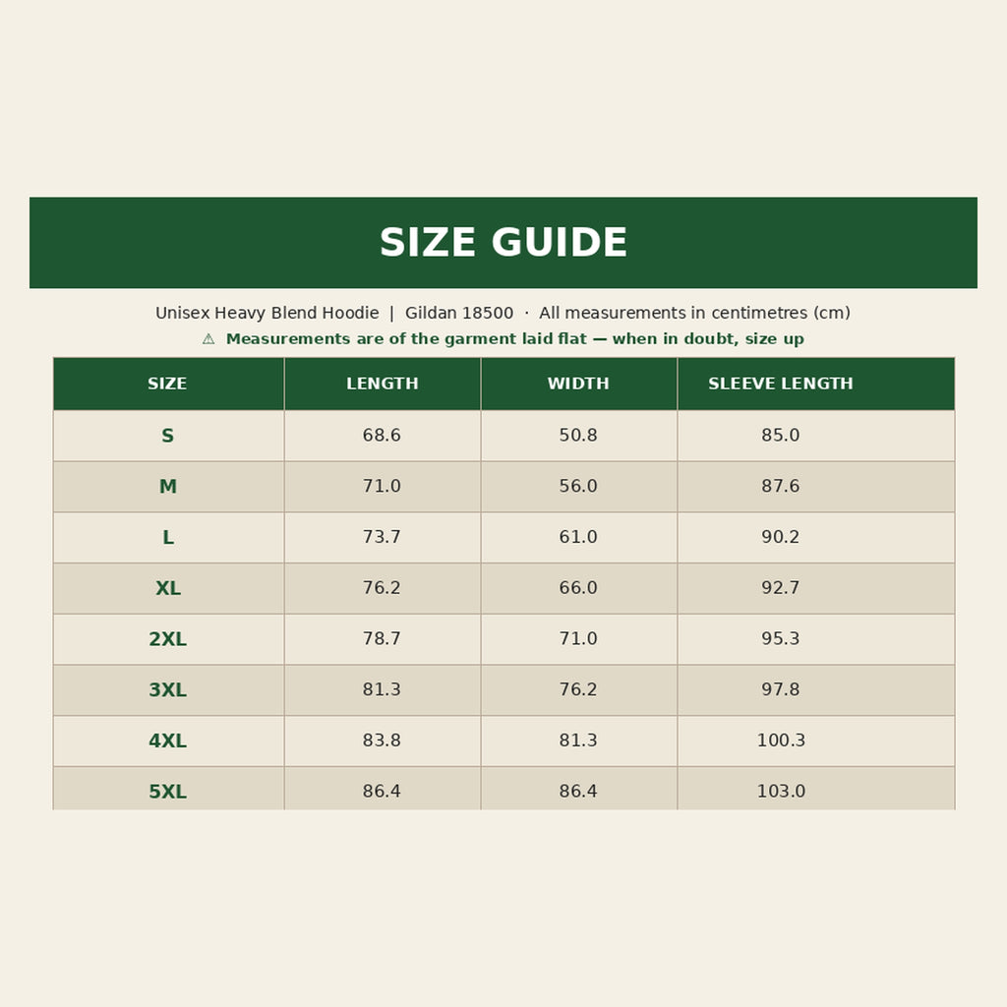The width and height of the screenshot is (1007, 1007).
Task: Select the WIDTH column header
Action: (578, 384)
